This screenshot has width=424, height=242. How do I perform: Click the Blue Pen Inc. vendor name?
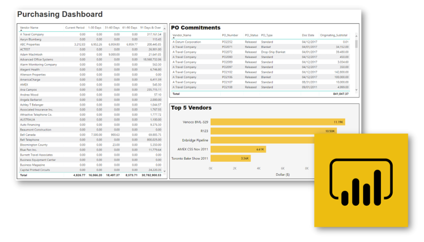click(28, 150)
